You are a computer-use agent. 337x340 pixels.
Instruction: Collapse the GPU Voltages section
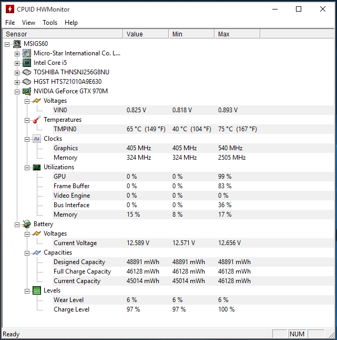click(27, 102)
